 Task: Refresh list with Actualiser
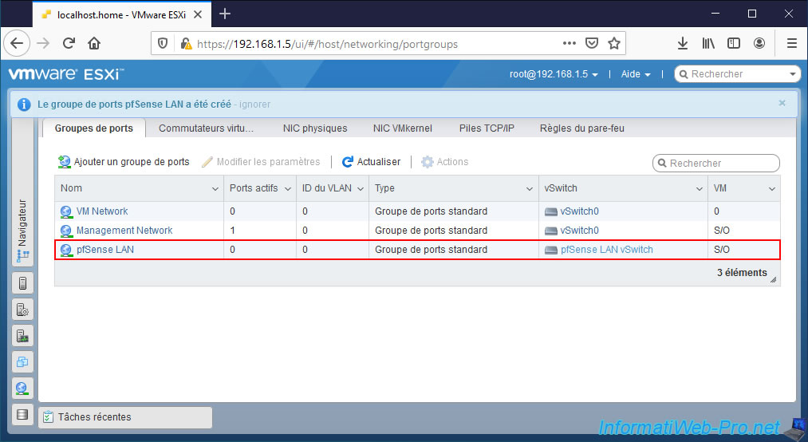point(371,162)
